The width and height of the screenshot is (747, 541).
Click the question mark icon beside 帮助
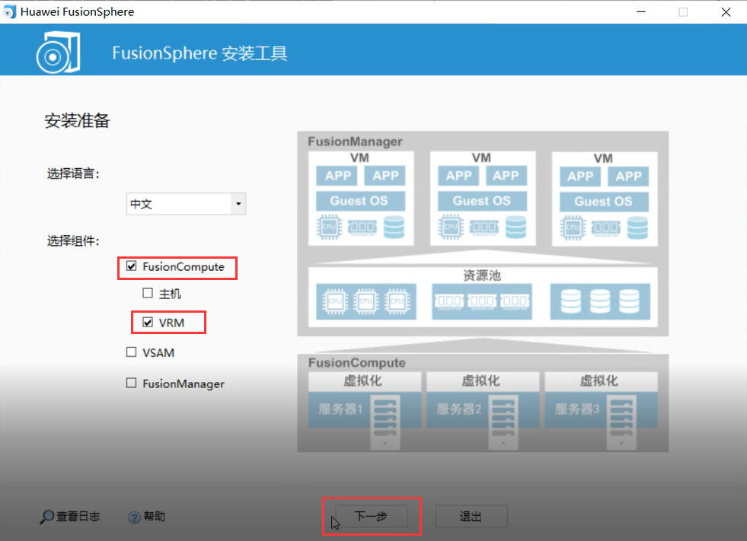[x=134, y=517]
